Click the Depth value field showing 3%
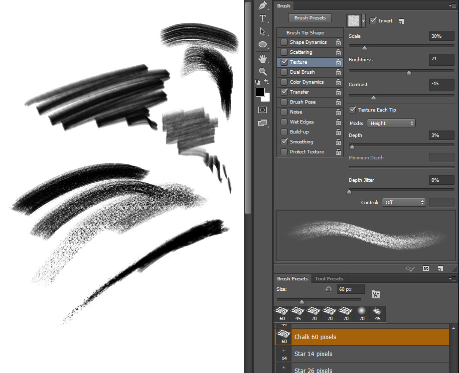The height and width of the screenshot is (373, 459). (442, 135)
